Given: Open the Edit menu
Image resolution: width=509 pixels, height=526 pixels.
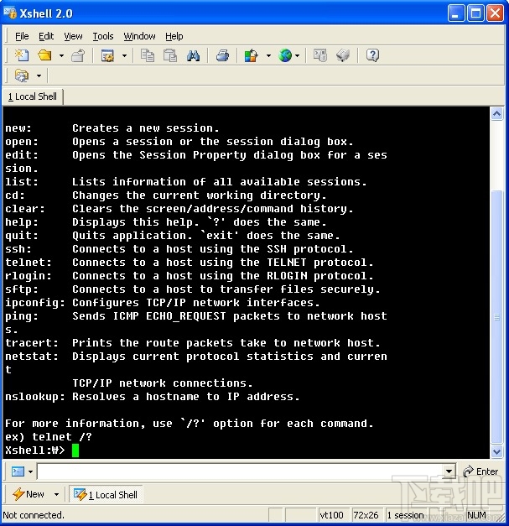Looking at the screenshot, I should pos(46,36).
